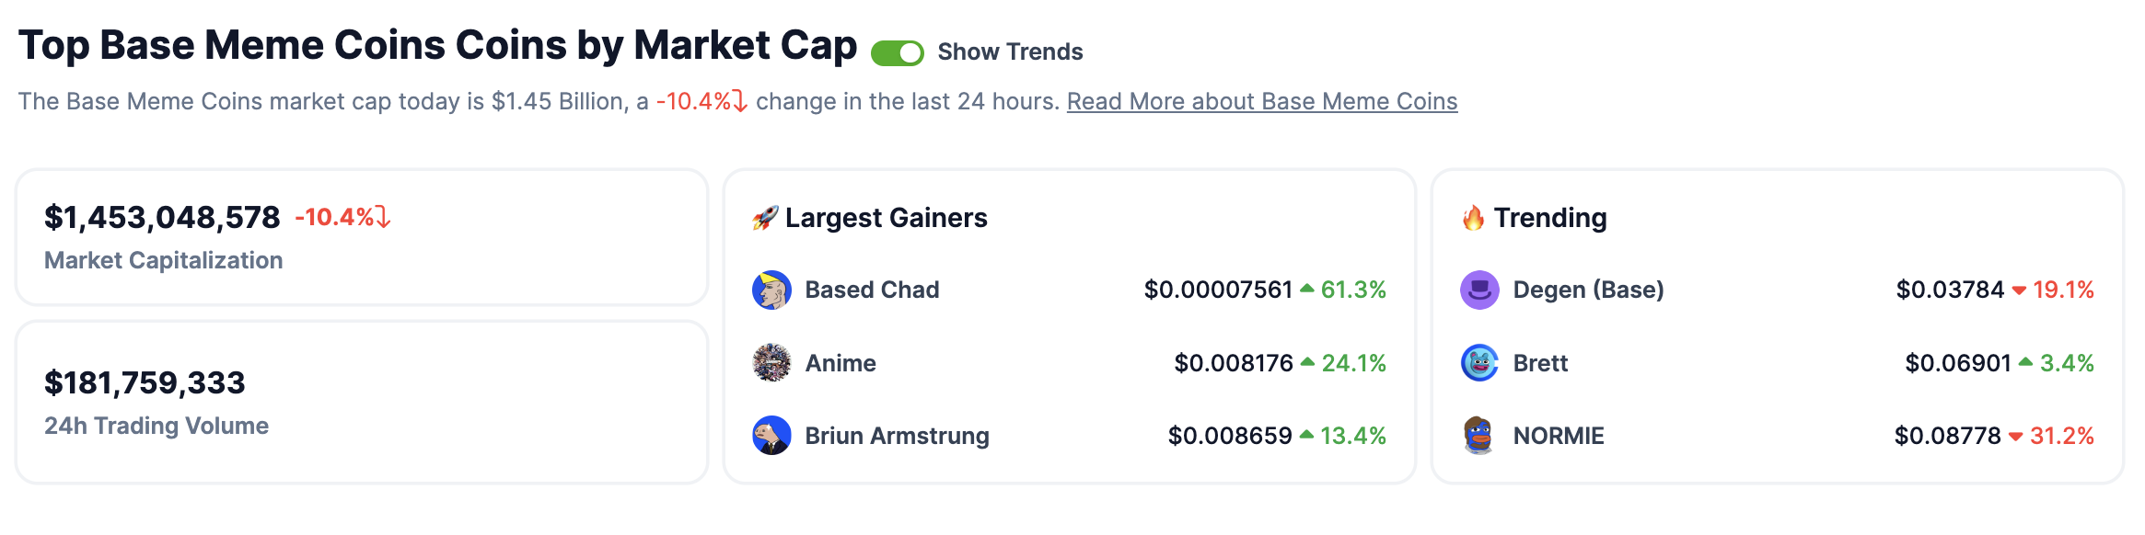Click the 24h Trading Volume card
Image resolution: width=2145 pixels, height=535 pixels.
(x=364, y=400)
